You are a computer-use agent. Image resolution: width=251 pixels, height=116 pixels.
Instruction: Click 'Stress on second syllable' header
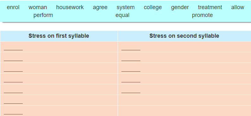click(184, 36)
